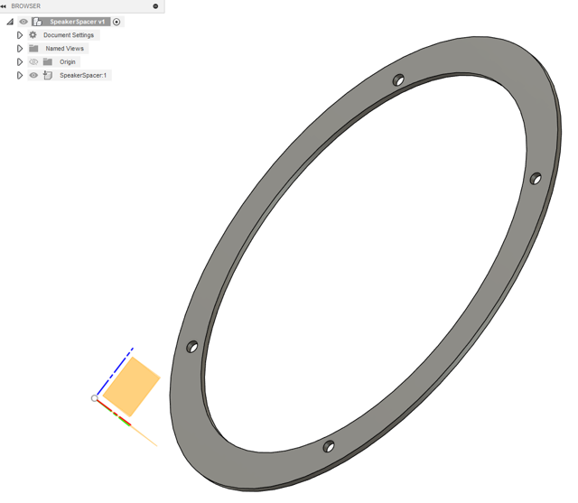Select SpeakerSpacer:1 tree item
This screenshot has height=503, width=578.
pyautogui.click(x=83, y=75)
